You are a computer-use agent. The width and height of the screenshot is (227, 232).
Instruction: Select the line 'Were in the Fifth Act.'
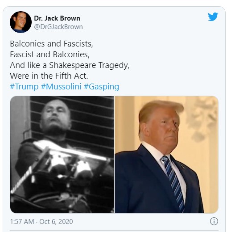pyautogui.click(x=49, y=76)
